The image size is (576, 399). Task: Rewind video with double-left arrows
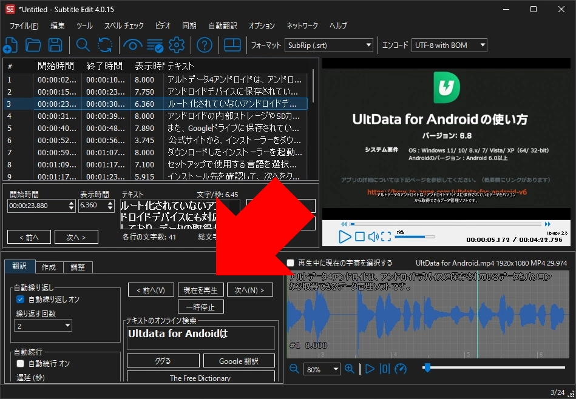click(344, 224)
